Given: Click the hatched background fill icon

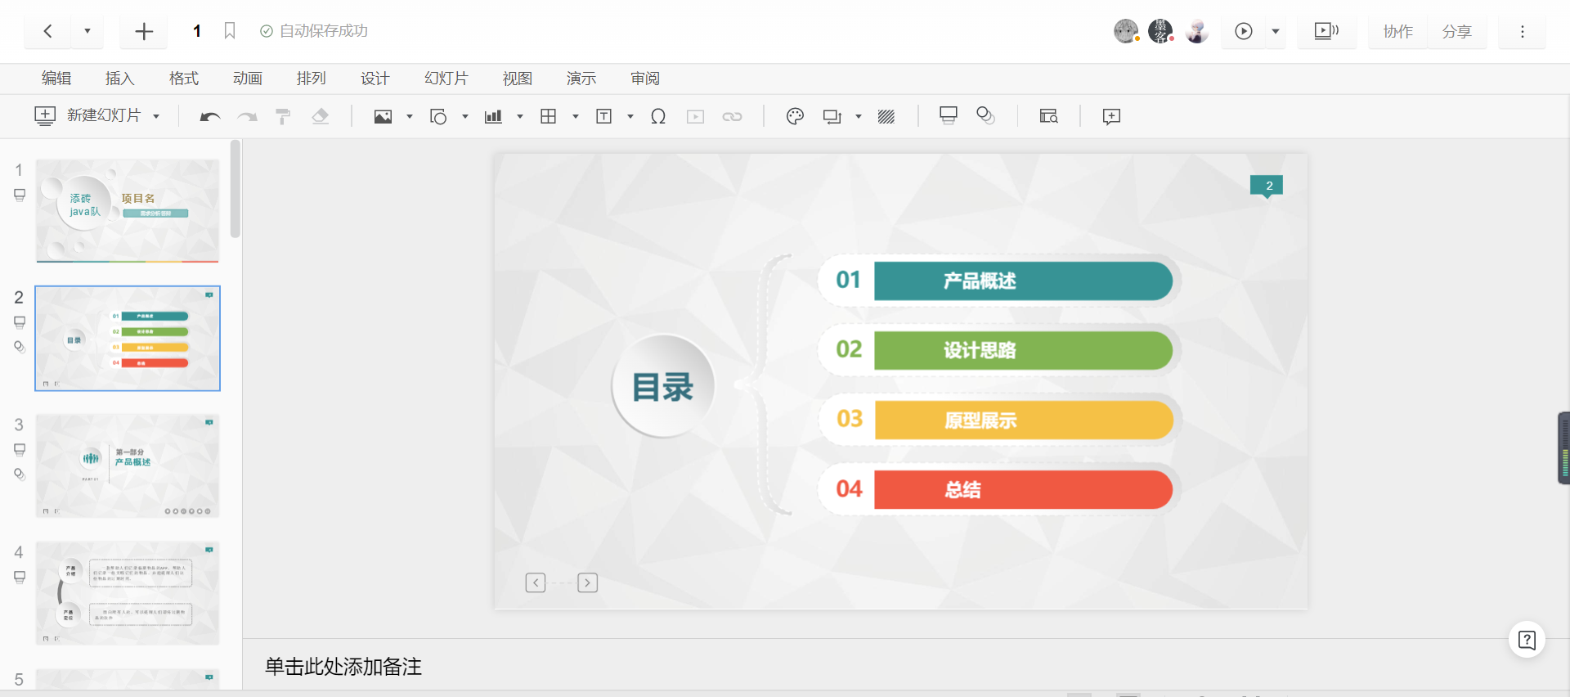Looking at the screenshot, I should (886, 117).
